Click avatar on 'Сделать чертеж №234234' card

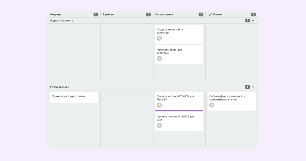coord(159,105)
